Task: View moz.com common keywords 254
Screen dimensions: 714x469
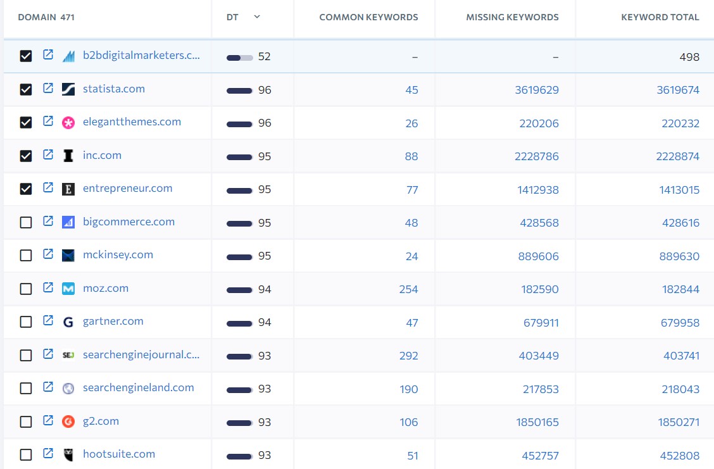Action: [x=408, y=290]
